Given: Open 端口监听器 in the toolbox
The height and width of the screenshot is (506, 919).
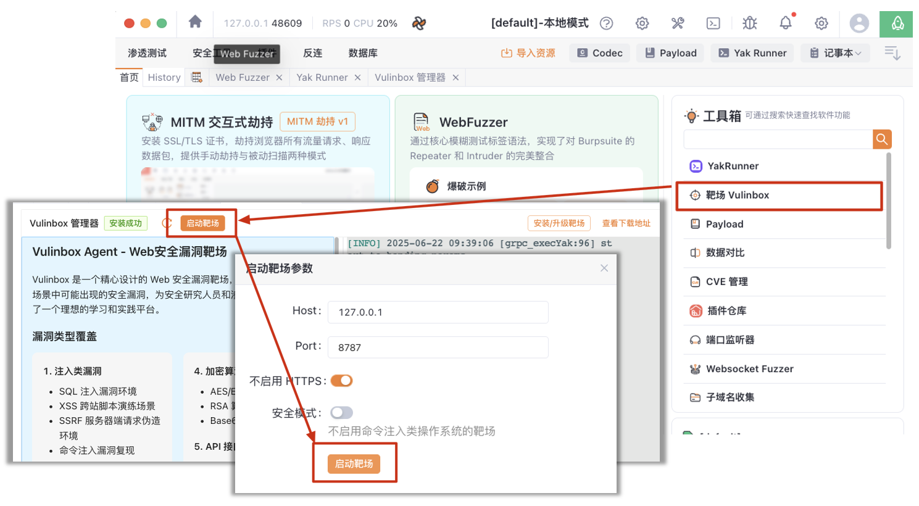Looking at the screenshot, I should (784, 340).
